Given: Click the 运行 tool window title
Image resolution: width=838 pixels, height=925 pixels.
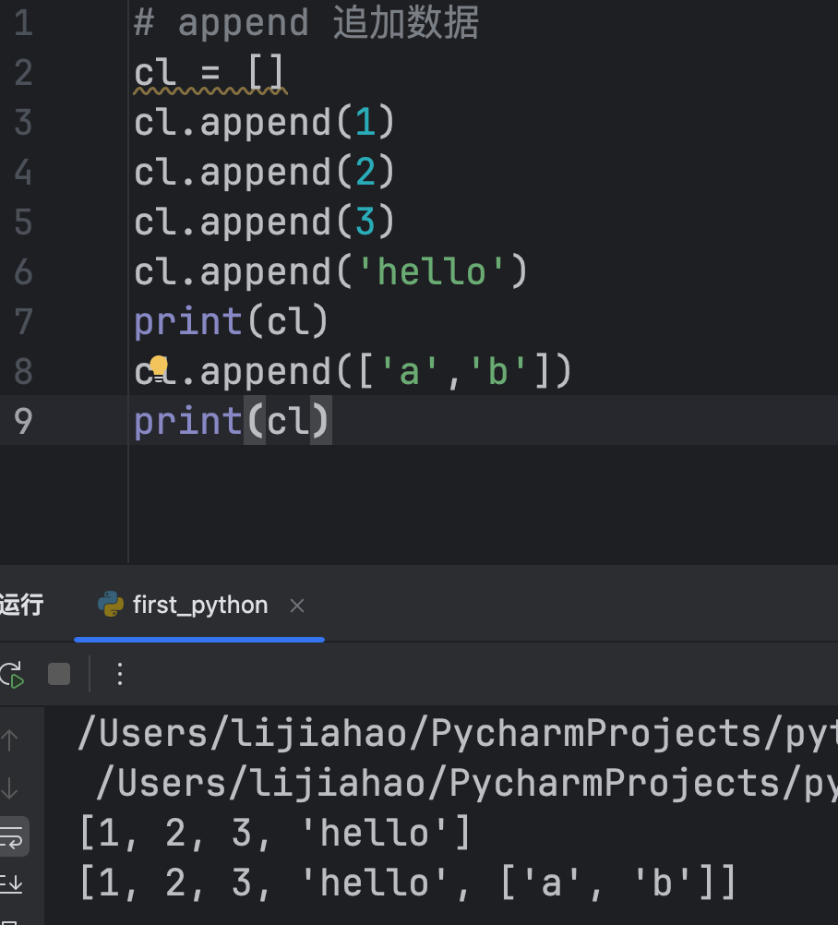Looking at the screenshot, I should [x=21, y=605].
